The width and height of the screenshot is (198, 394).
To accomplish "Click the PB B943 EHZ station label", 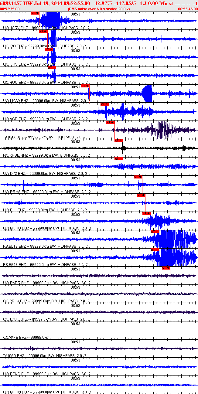I will pyautogui.click(x=45, y=264).
